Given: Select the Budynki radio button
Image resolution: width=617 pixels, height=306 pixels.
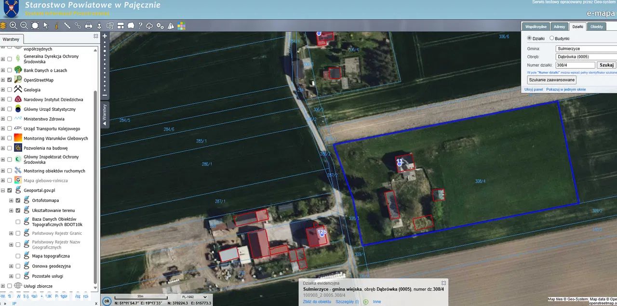Looking at the screenshot, I should (x=552, y=38).
